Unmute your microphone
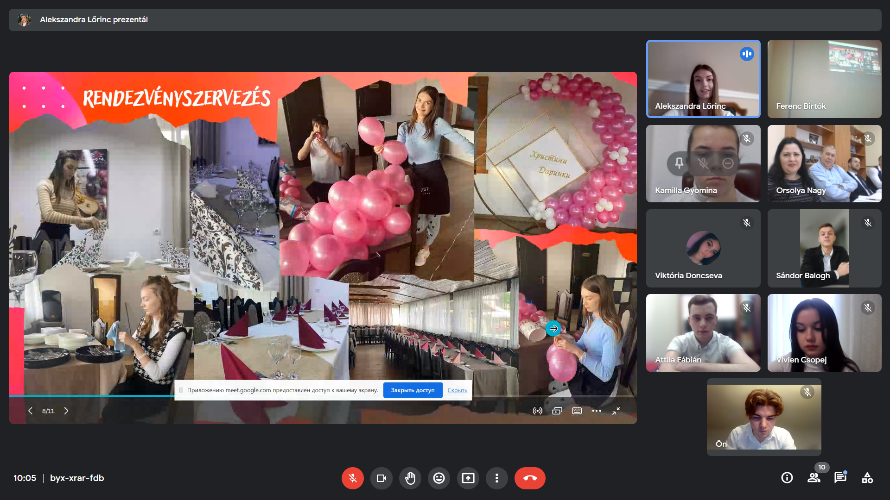890x500 pixels. (x=353, y=478)
